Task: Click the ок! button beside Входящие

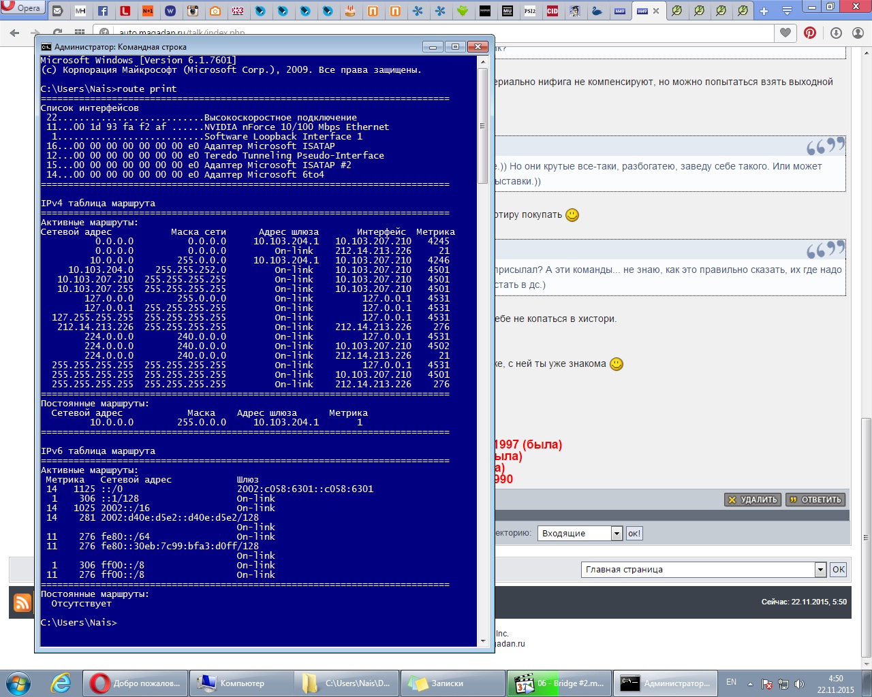Action: (x=634, y=534)
